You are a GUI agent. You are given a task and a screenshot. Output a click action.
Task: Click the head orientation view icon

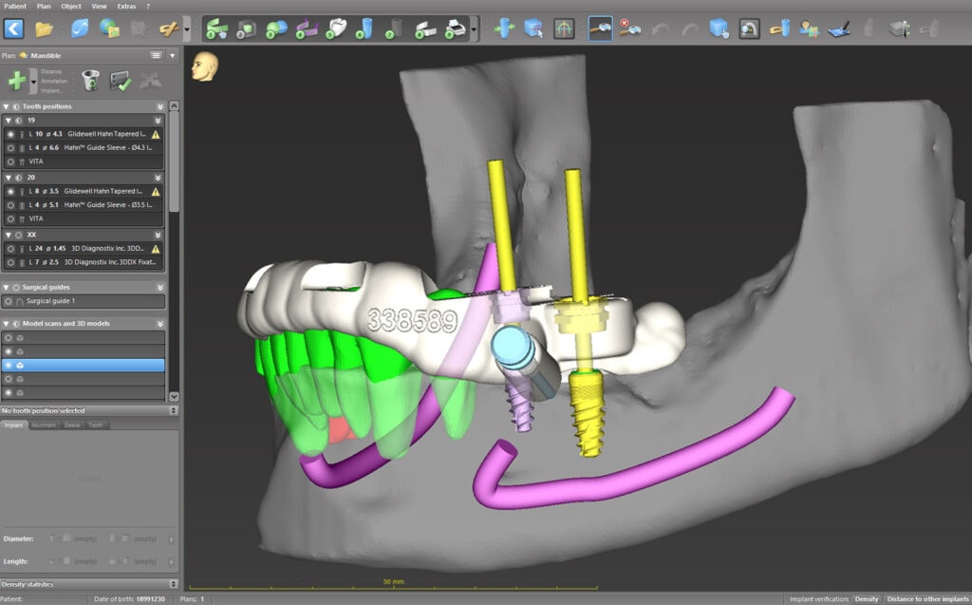coord(204,66)
